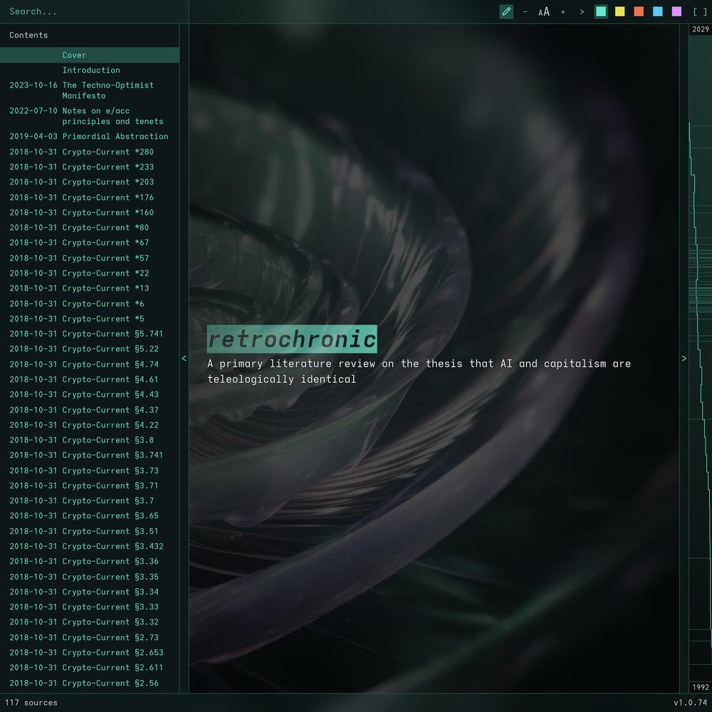712x712 pixels.
Task: Open Crypto-Current *160
Action: 90,212
